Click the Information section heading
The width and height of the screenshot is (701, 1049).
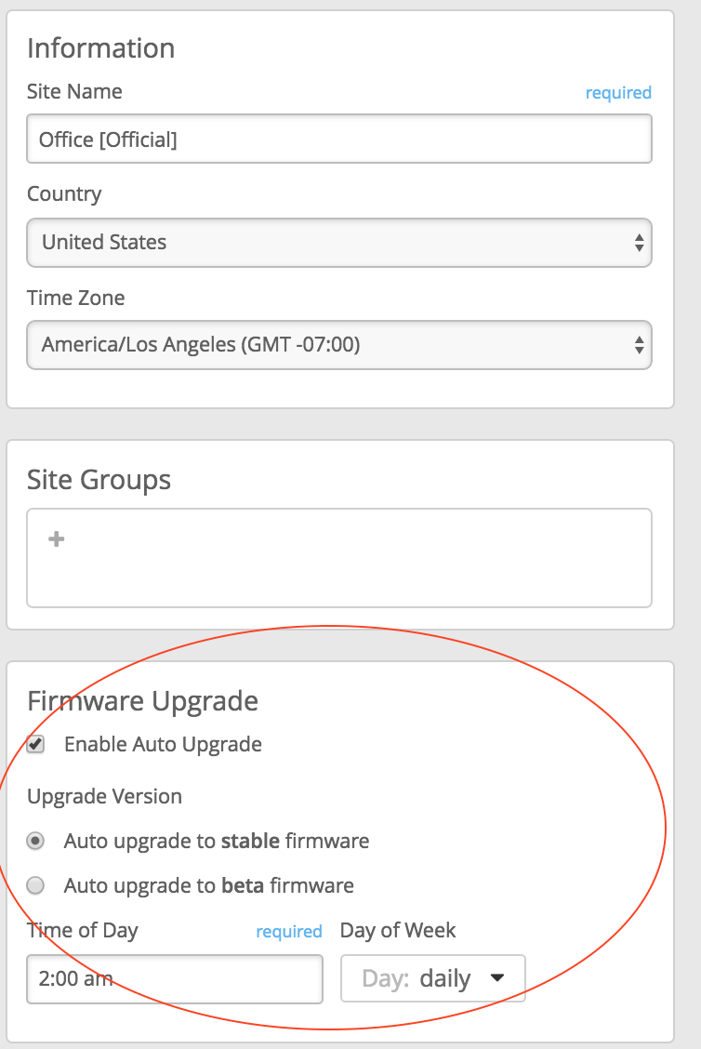[100, 48]
